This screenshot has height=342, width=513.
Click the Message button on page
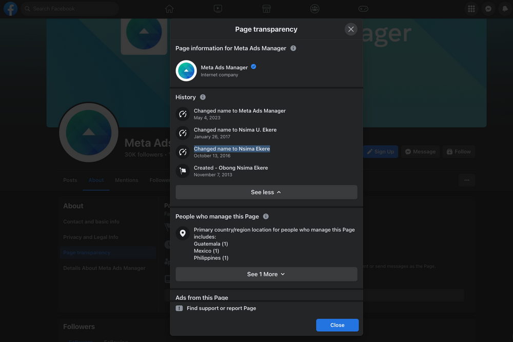421,152
